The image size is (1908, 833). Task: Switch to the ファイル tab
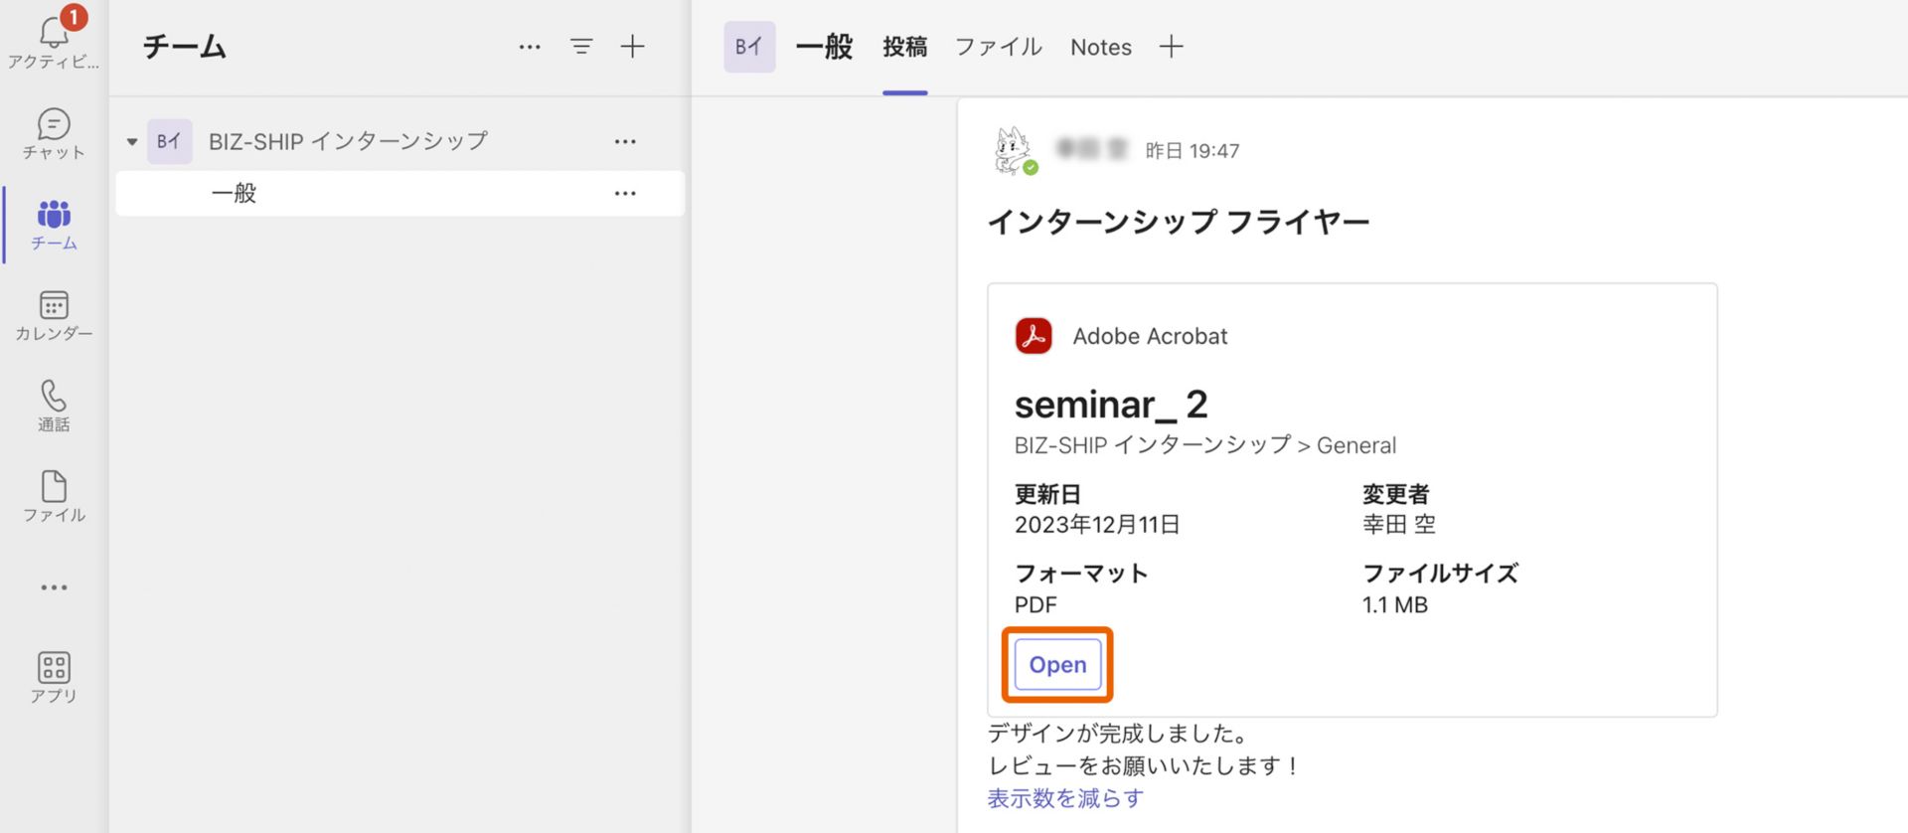pyautogui.click(x=998, y=47)
